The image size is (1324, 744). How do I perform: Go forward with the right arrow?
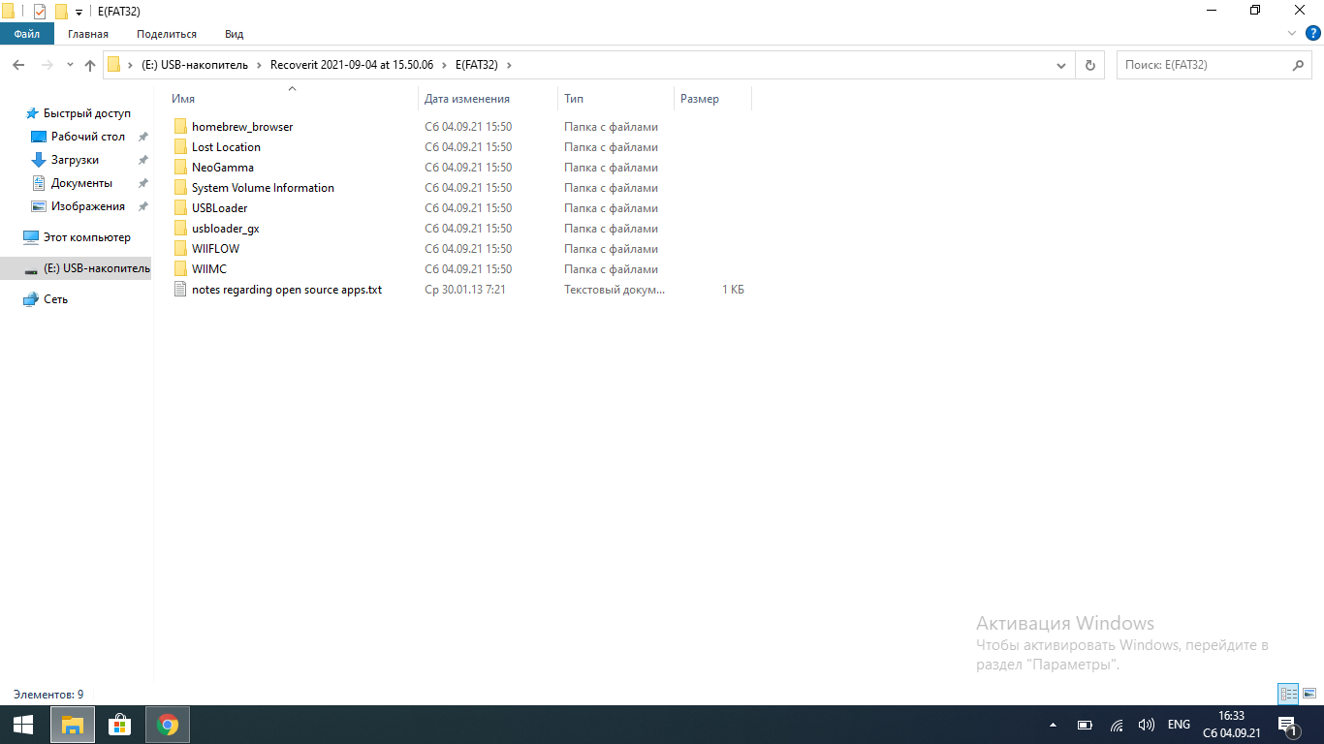tap(47, 65)
